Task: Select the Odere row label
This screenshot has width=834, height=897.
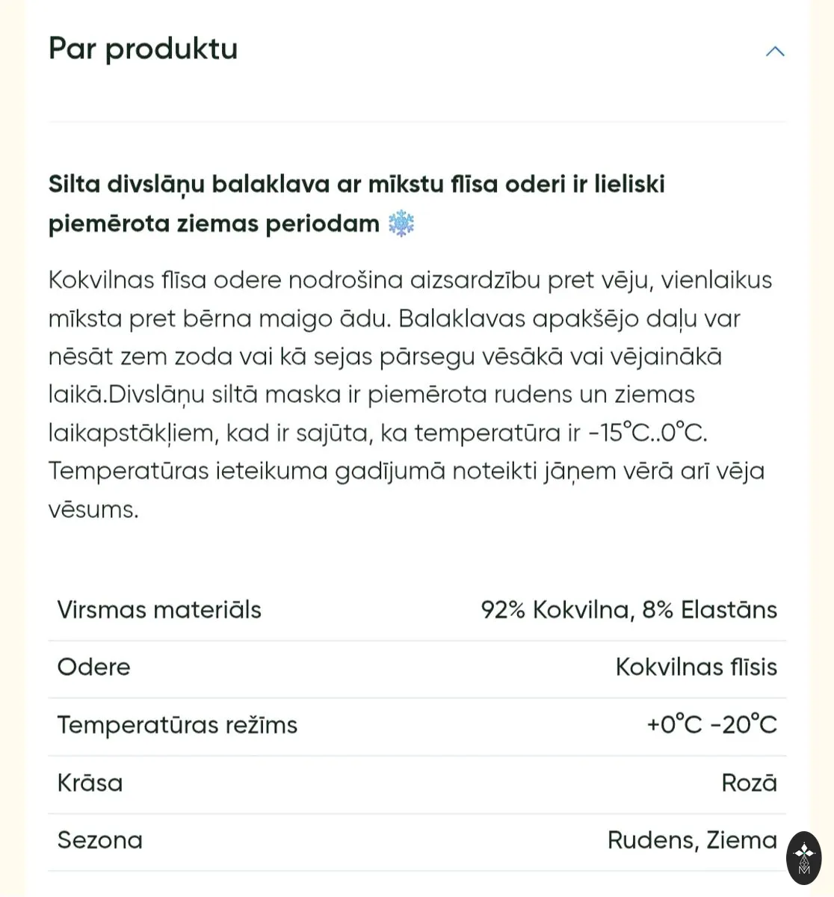Action: 94,667
